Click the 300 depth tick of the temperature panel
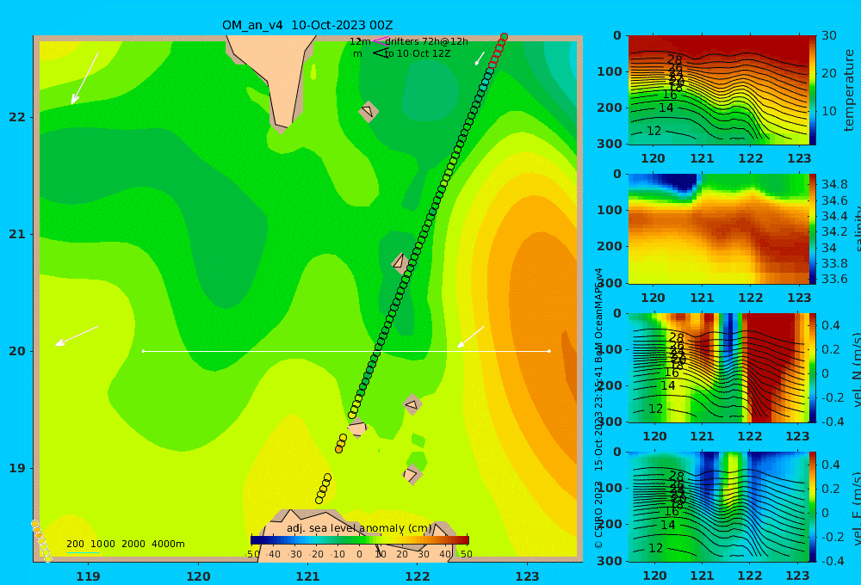Image resolution: width=861 pixels, height=585 pixels. [x=610, y=144]
